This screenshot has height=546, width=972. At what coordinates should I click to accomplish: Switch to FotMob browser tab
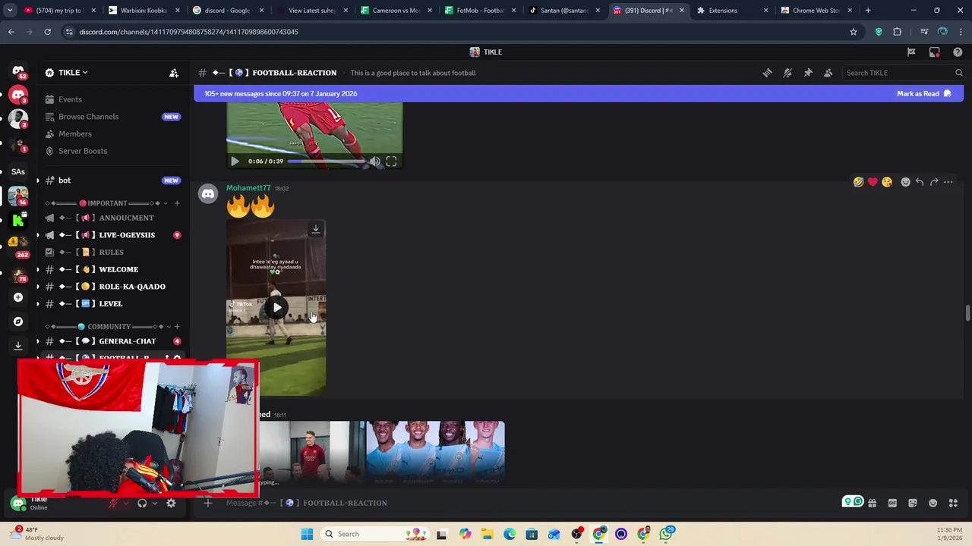[480, 11]
